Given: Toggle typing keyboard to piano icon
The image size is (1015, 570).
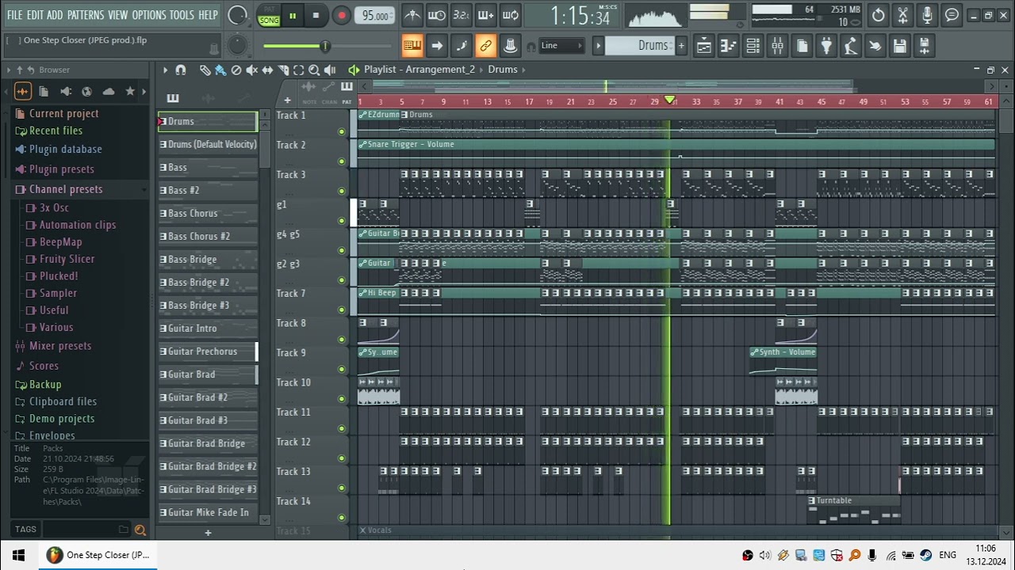Looking at the screenshot, I should pyautogui.click(x=412, y=46).
